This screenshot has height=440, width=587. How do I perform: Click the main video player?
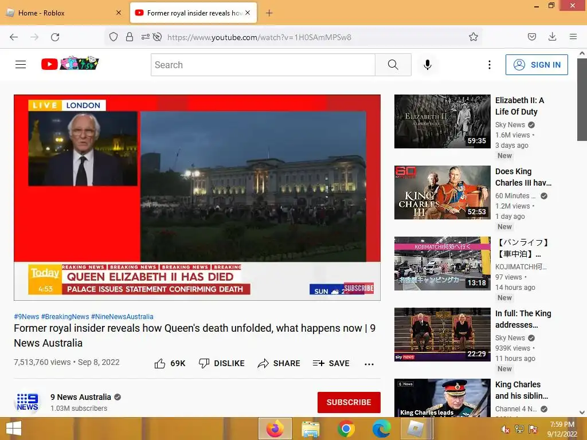(x=197, y=198)
